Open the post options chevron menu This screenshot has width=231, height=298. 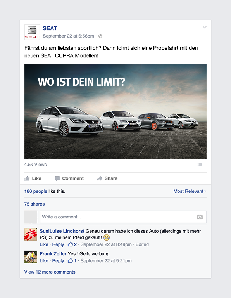point(204,27)
